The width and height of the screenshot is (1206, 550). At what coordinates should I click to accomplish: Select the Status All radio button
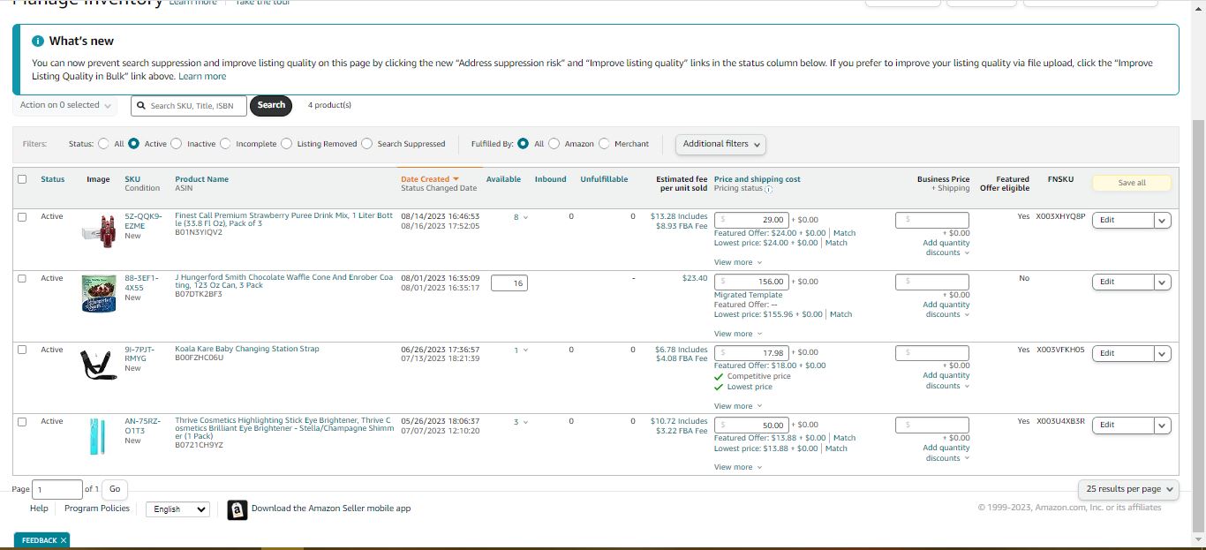click(x=103, y=144)
